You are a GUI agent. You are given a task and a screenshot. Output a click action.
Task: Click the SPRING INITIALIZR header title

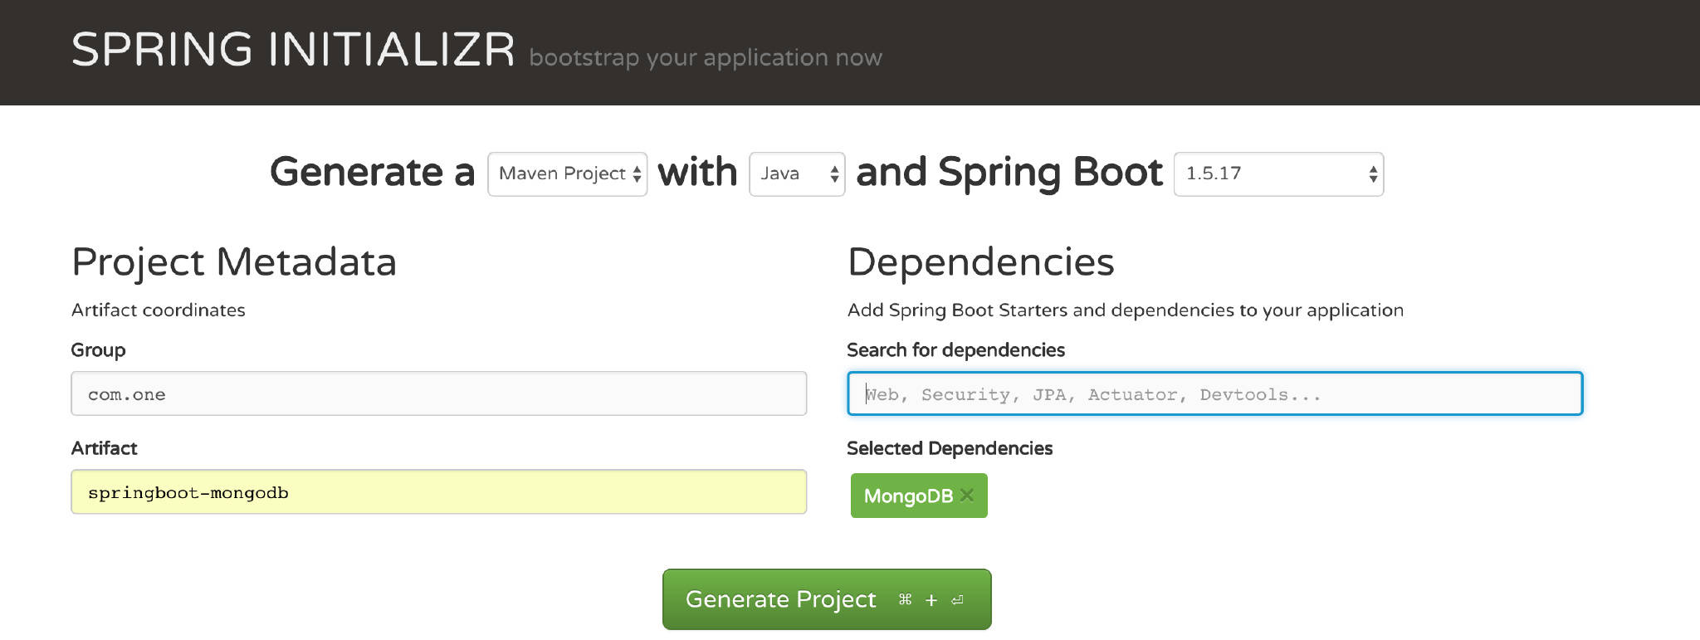pos(293,50)
